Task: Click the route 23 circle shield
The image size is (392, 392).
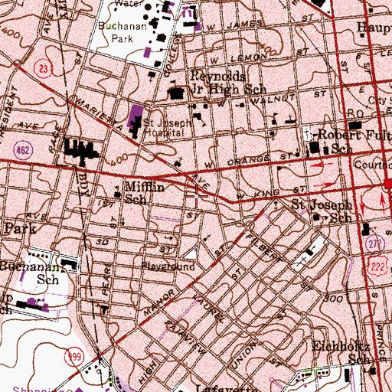Action: 44,68
